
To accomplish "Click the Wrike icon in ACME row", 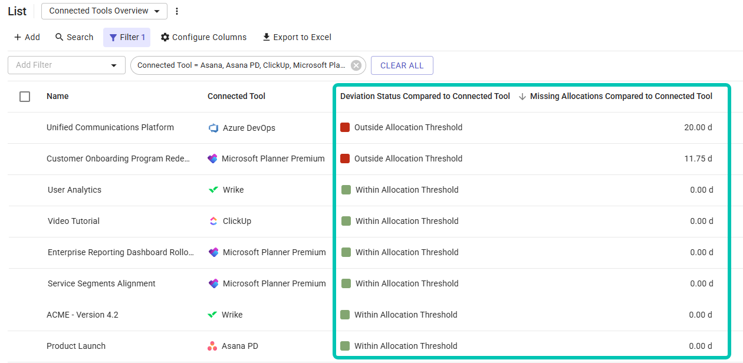I will click(x=212, y=315).
